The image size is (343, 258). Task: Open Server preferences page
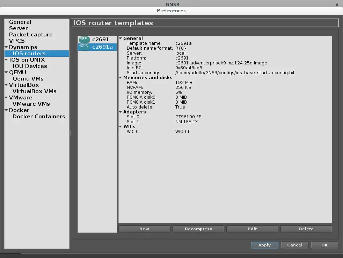coord(19,28)
